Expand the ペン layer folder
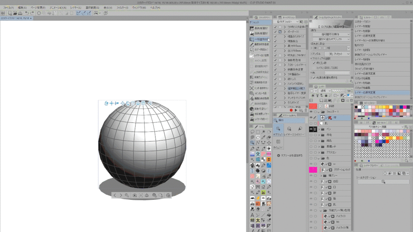Viewport: 413px width, 232px height. [319, 129]
